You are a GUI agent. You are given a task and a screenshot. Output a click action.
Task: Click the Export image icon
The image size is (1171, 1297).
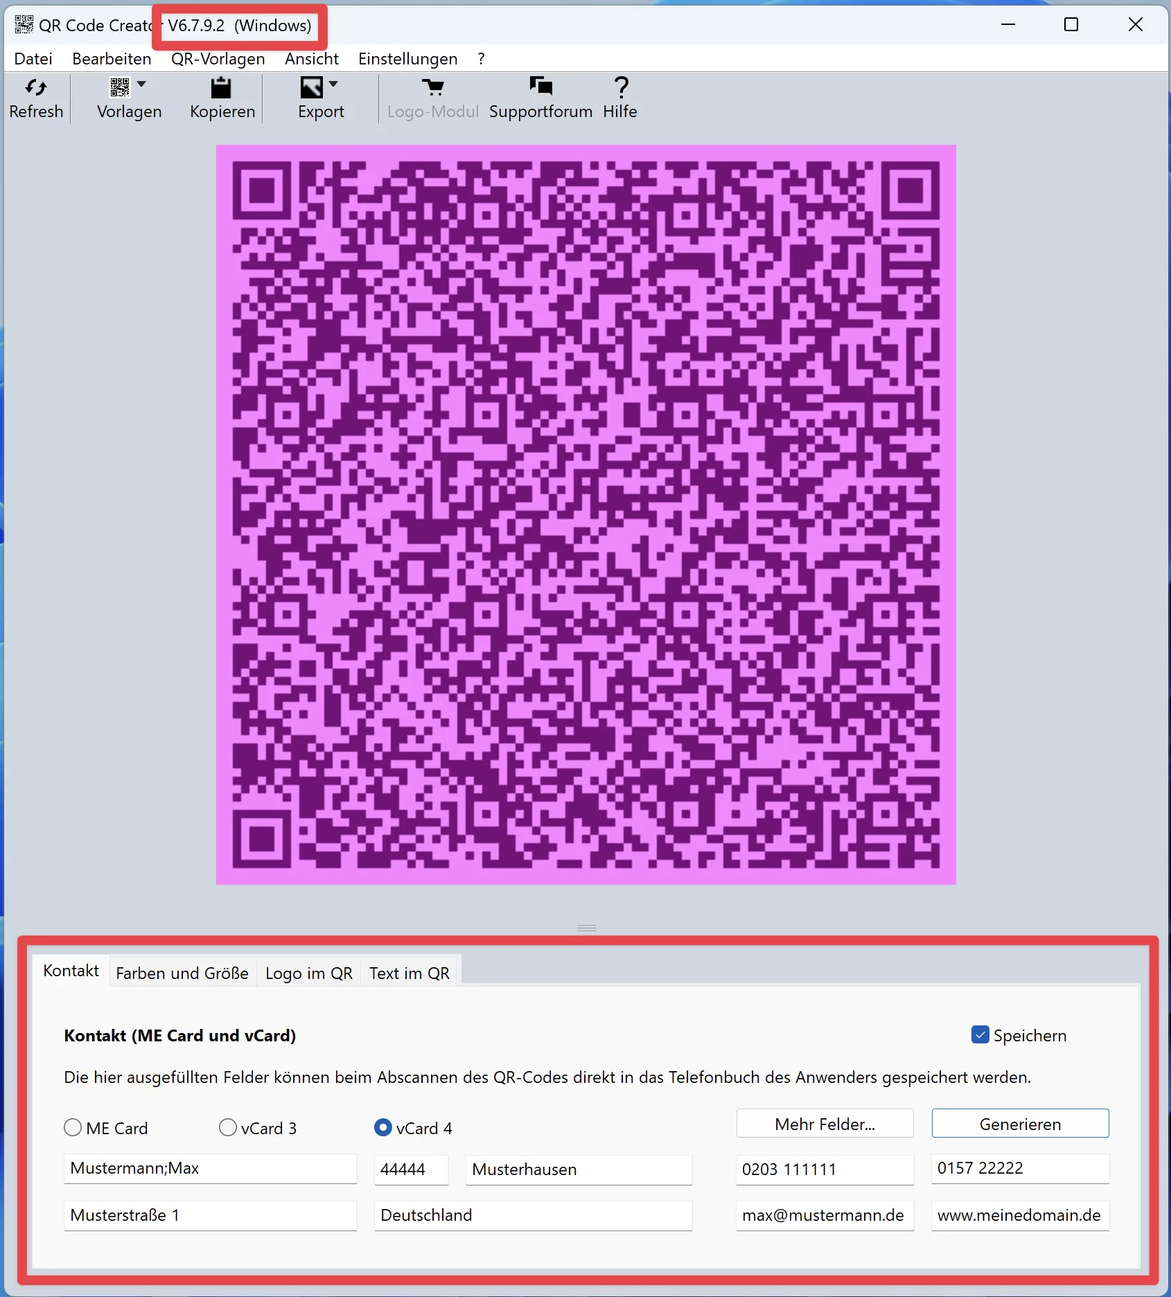tap(311, 87)
